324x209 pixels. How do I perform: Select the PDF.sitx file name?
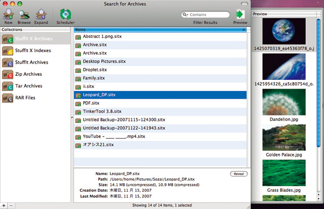point(91,103)
